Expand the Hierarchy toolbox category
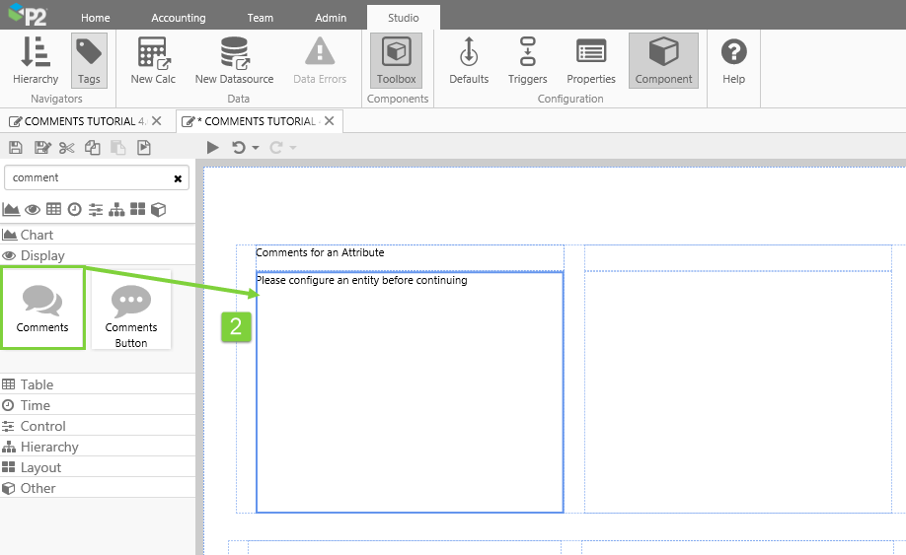 pyautogui.click(x=49, y=447)
